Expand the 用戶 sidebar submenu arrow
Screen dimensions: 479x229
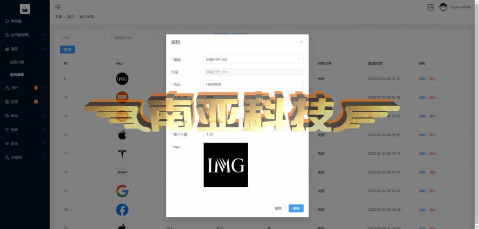coord(44,88)
